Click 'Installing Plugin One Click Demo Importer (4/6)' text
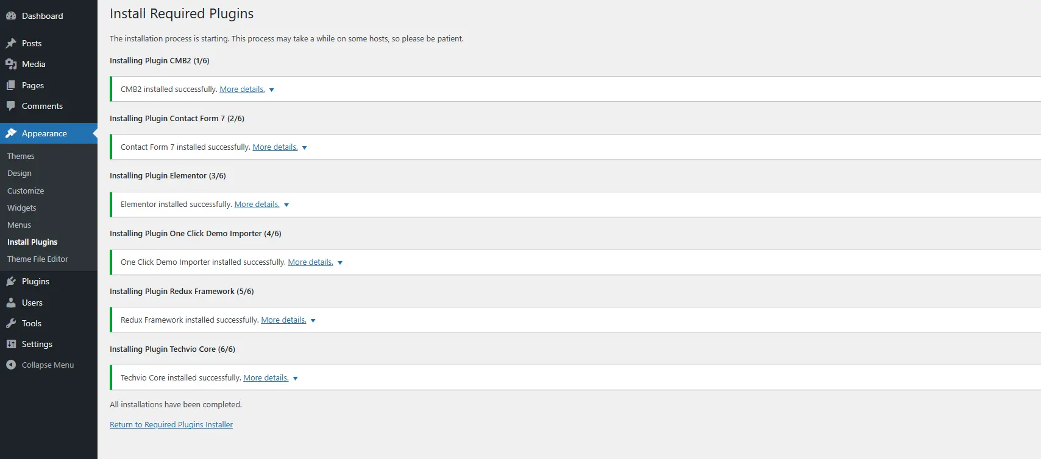The image size is (1041, 459). [196, 233]
